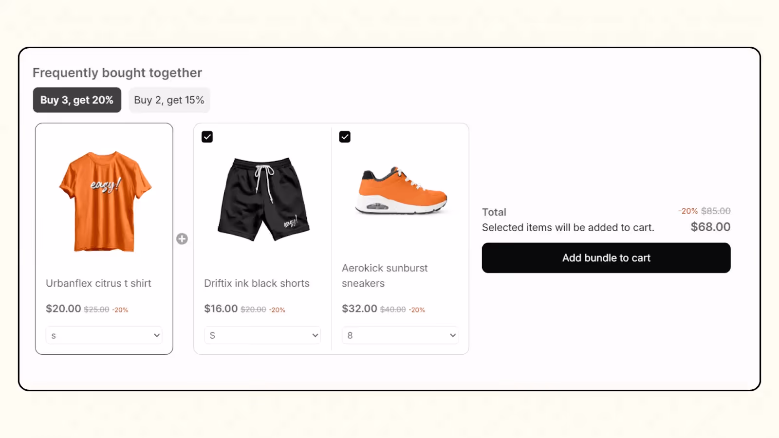Open the Driftix ink black shorts product link
This screenshot has width=779, height=438.
[x=257, y=283]
